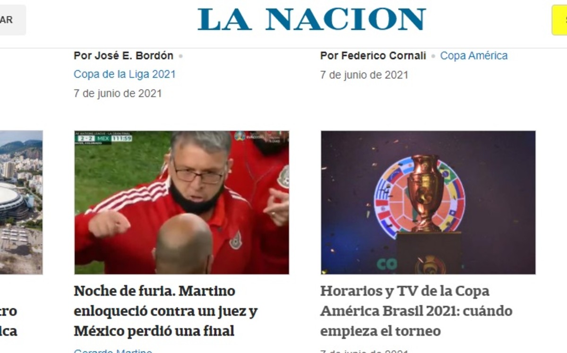The width and height of the screenshot is (567, 353).
Task: Click the yellow button at top right
Action: pyautogui.click(x=559, y=20)
